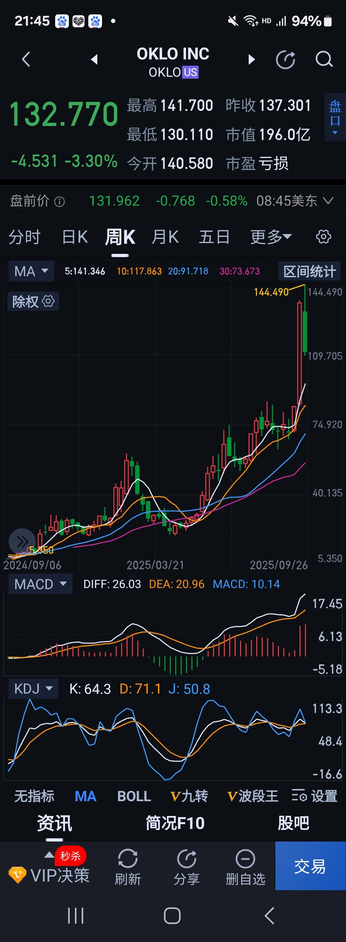Switch to the 资讯 tab
This screenshot has width=346, height=942.
pos(54,823)
